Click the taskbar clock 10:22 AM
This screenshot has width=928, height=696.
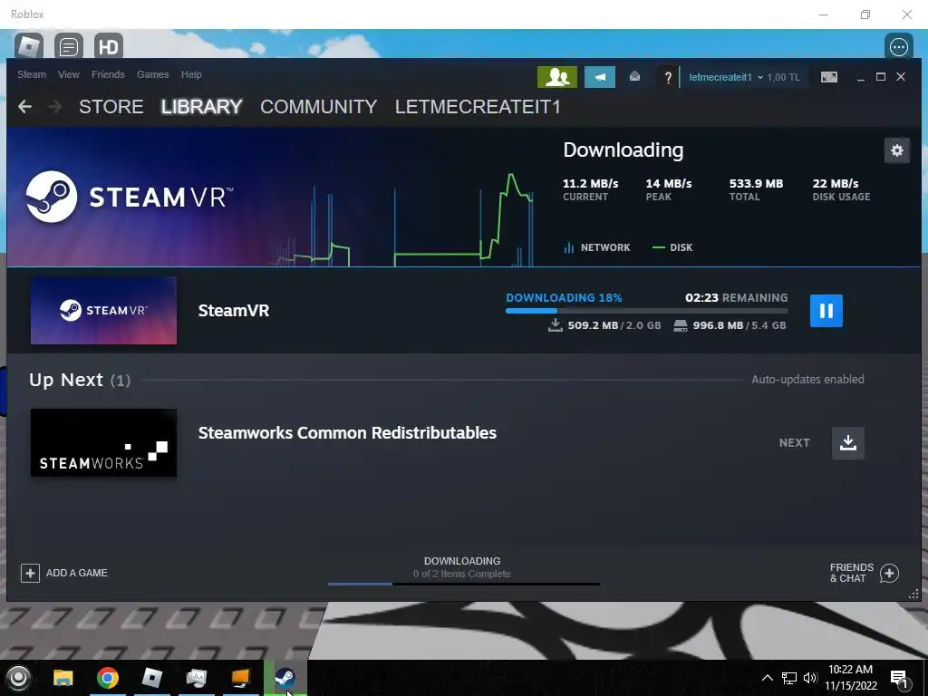click(850, 670)
